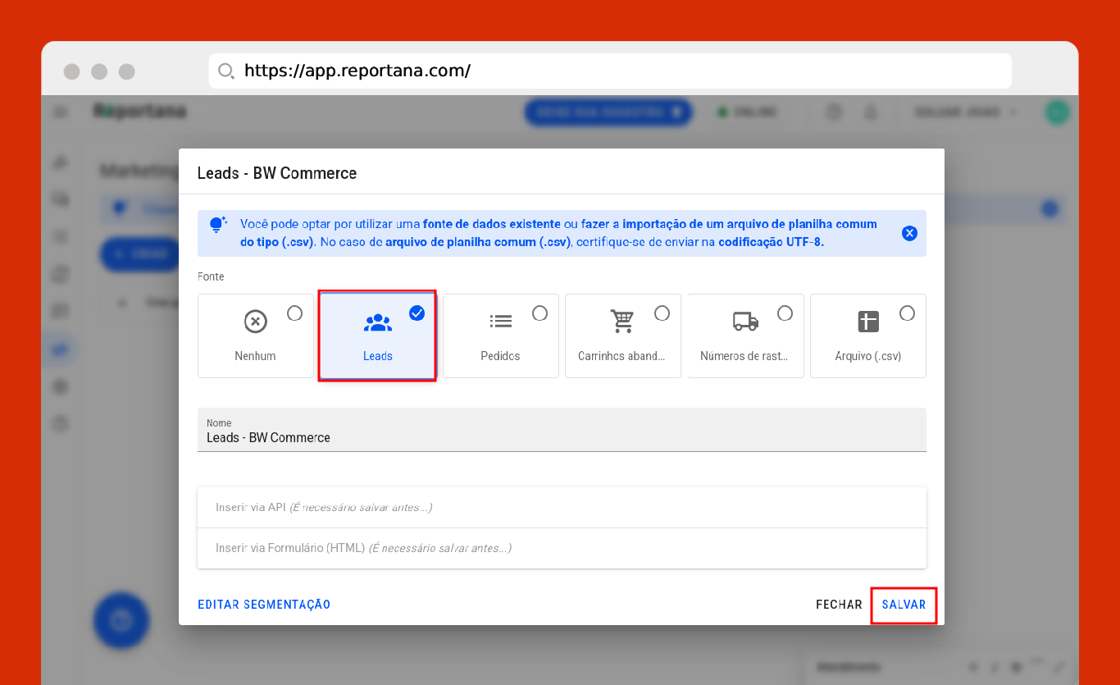Dismiss the blue info banner

[909, 233]
